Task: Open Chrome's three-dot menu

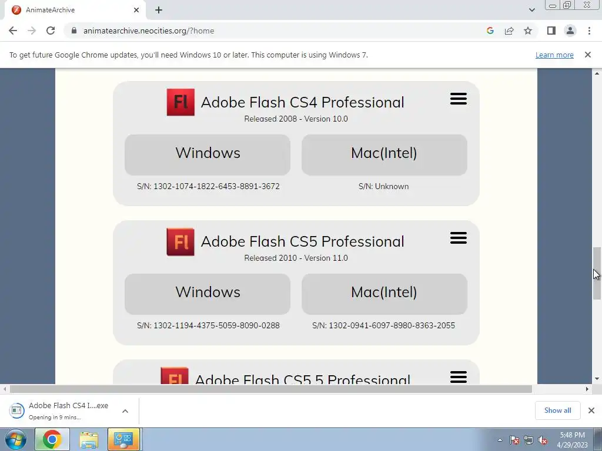Action: (x=589, y=31)
